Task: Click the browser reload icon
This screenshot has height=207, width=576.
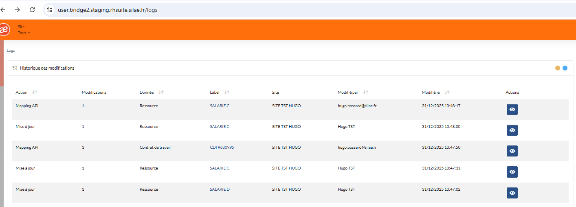Action: coord(32,10)
